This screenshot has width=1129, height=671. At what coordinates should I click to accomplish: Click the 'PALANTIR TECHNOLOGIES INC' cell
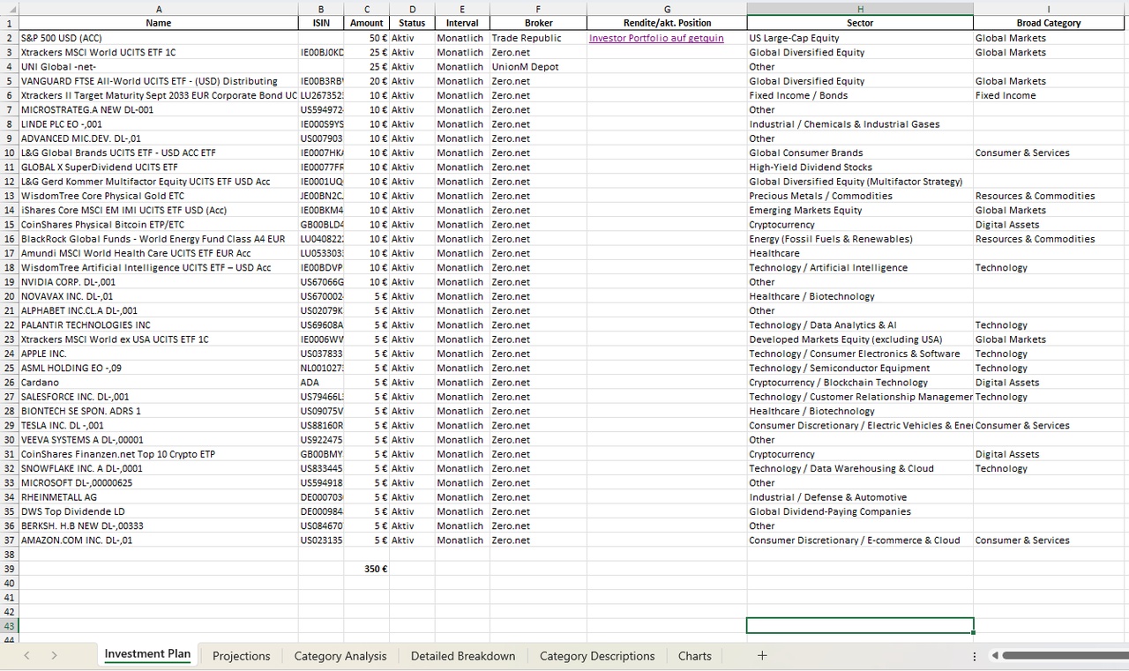coord(159,325)
